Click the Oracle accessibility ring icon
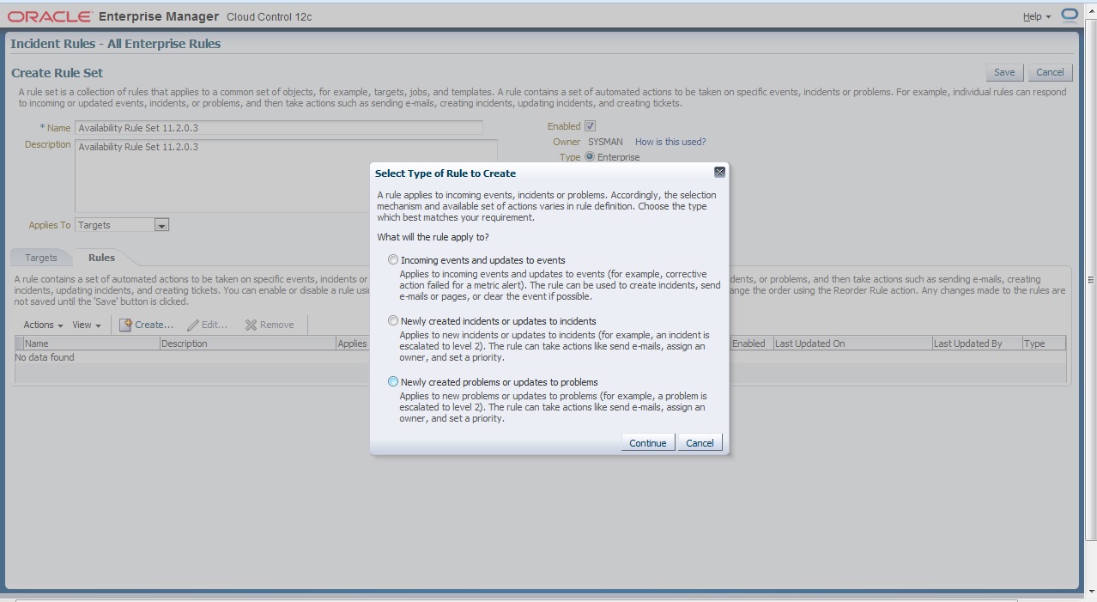 point(1070,15)
